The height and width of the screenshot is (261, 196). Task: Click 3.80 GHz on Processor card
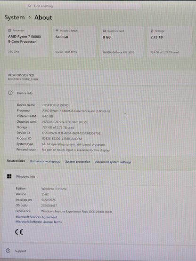pyautogui.click(x=14, y=52)
